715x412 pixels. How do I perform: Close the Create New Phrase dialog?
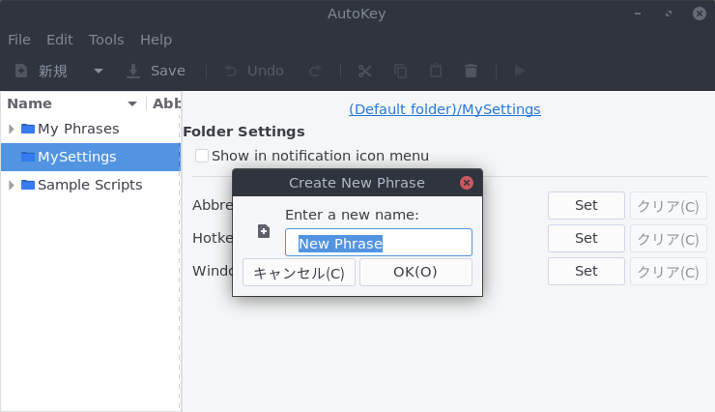[467, 183]
